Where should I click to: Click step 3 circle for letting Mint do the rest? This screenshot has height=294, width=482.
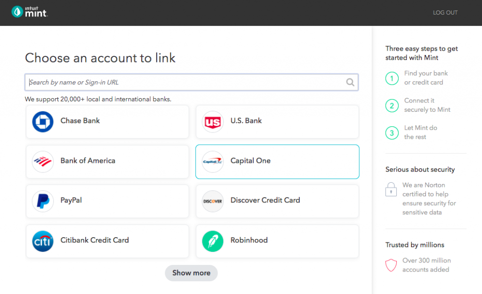[x=392, y=133]
